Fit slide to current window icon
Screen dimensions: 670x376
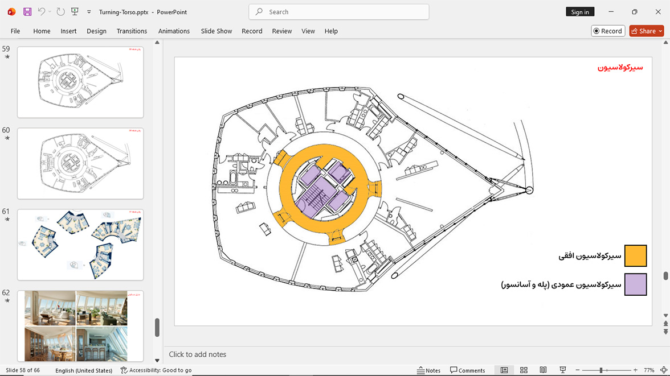click(x=664, y=370)
